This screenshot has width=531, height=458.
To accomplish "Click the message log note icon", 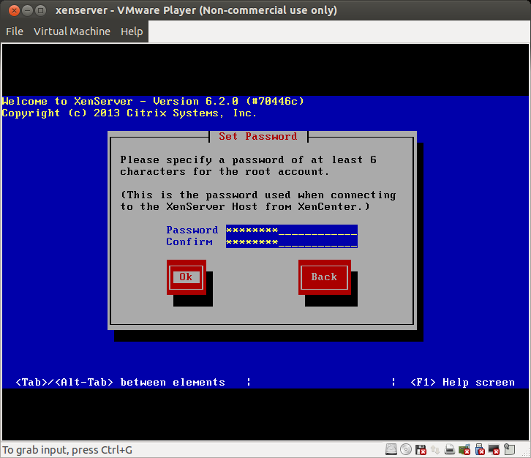I will click(509, 449).
